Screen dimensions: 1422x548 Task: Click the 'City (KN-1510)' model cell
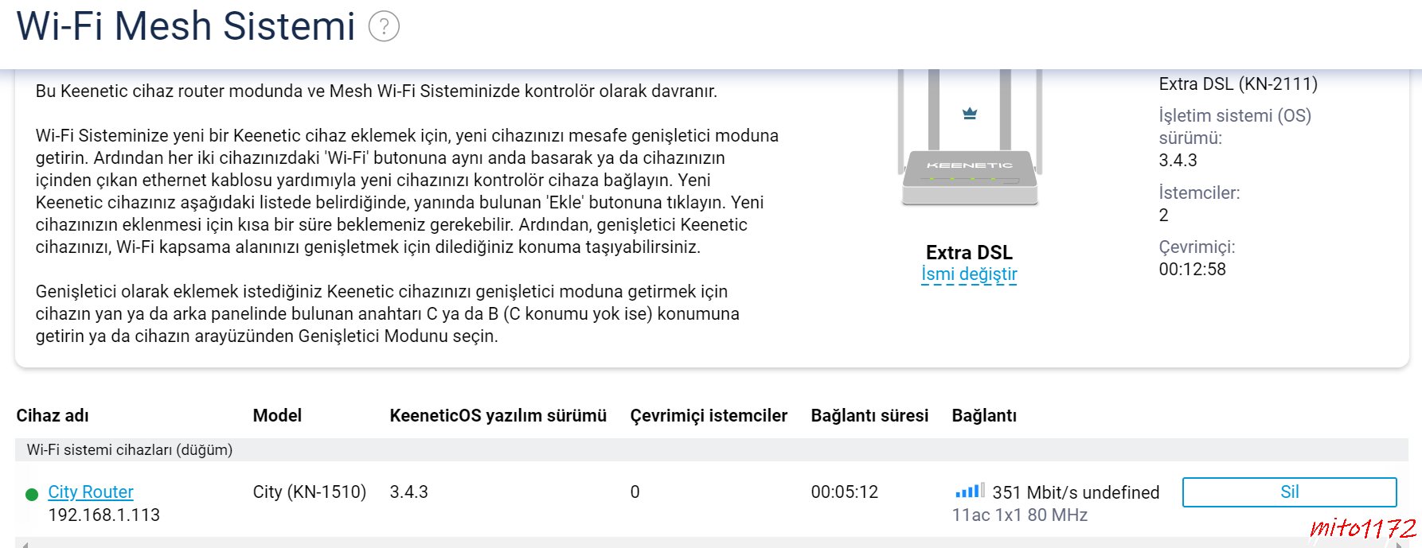point(310,492)
